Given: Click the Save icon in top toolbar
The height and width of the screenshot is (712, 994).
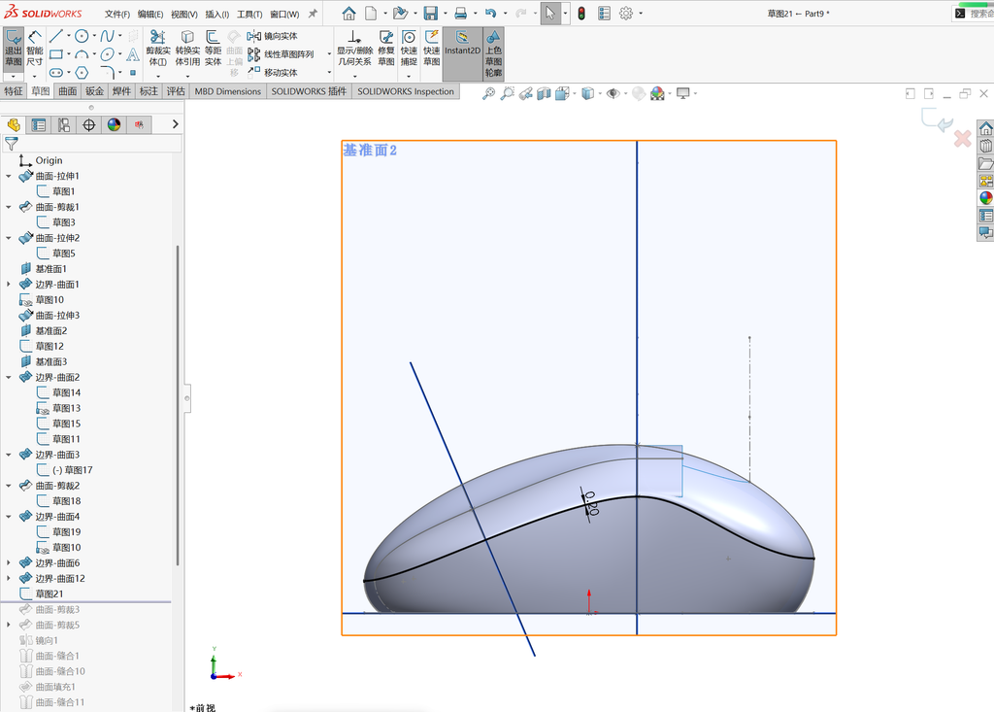Looking at the screenshot, I should tap(430, 14).
